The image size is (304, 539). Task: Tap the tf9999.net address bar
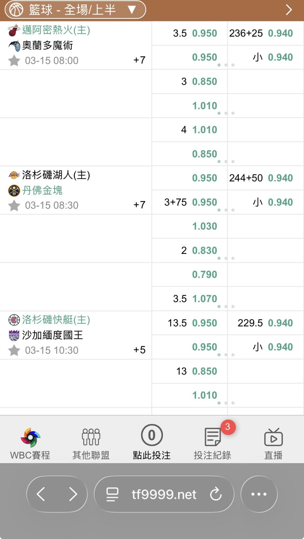point(164,494)
